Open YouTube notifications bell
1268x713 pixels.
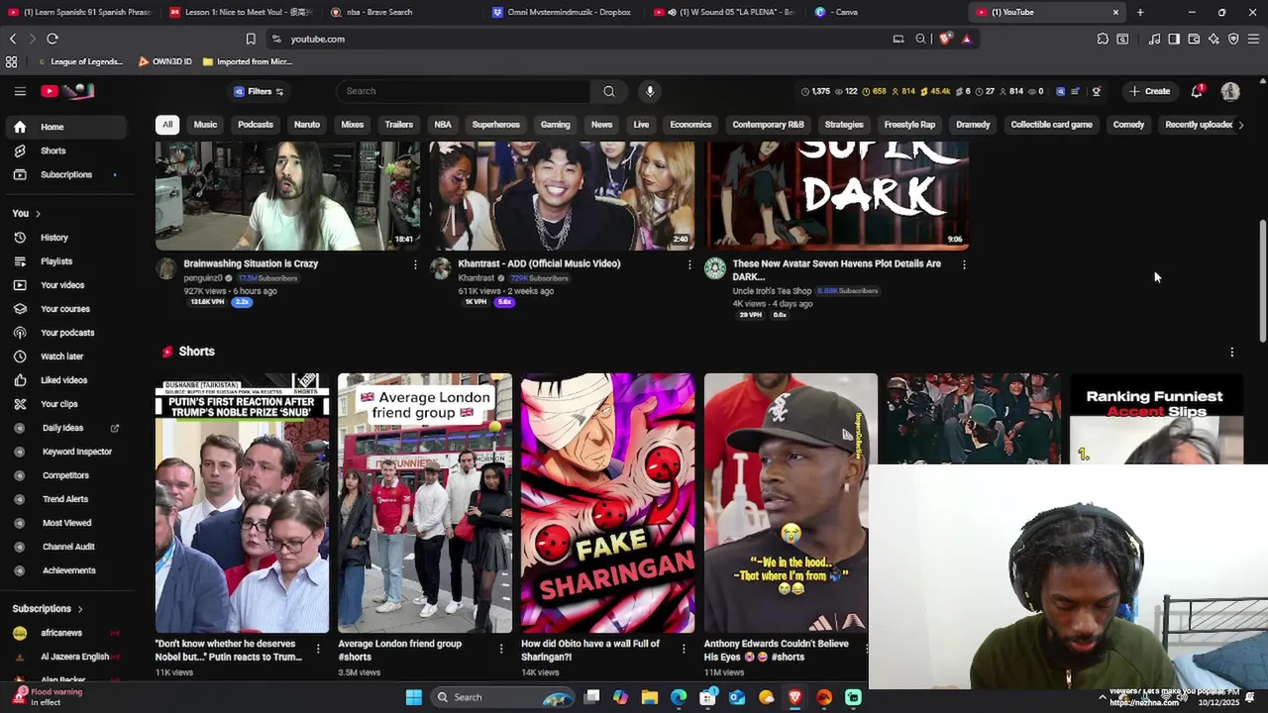1197,91
